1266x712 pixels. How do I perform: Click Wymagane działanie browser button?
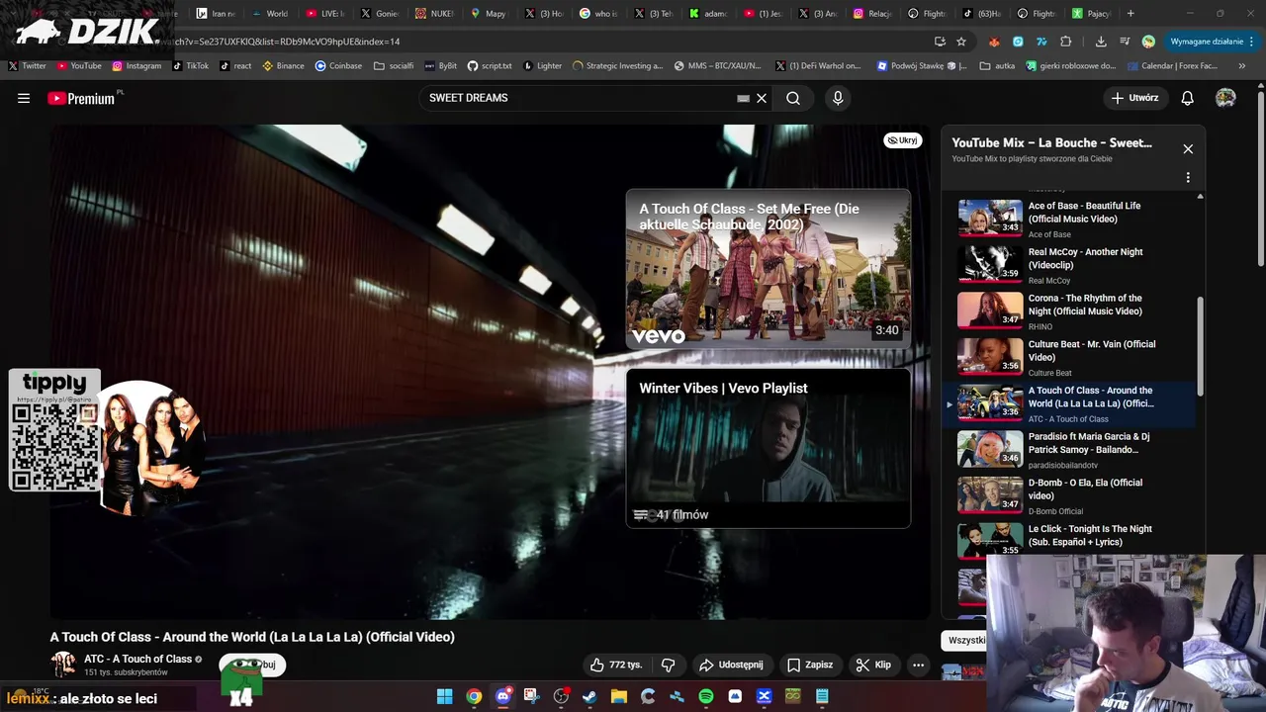pos(1212,42)
